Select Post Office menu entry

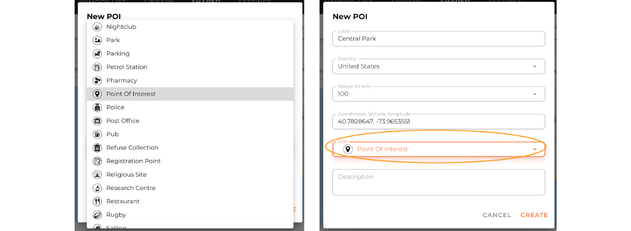[x=190, y=121]
